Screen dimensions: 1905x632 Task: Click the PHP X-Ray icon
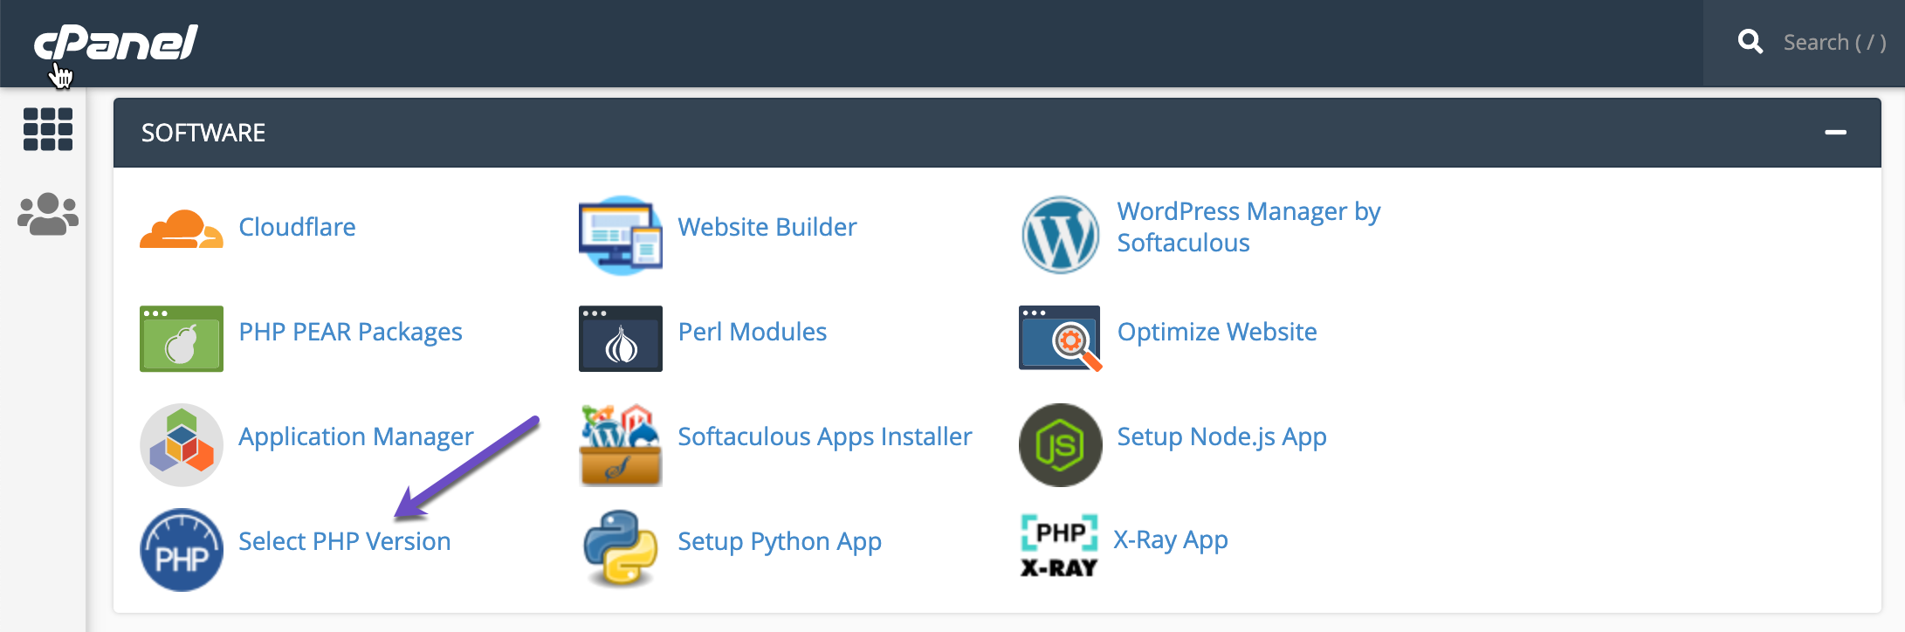tap(1059, 546)
